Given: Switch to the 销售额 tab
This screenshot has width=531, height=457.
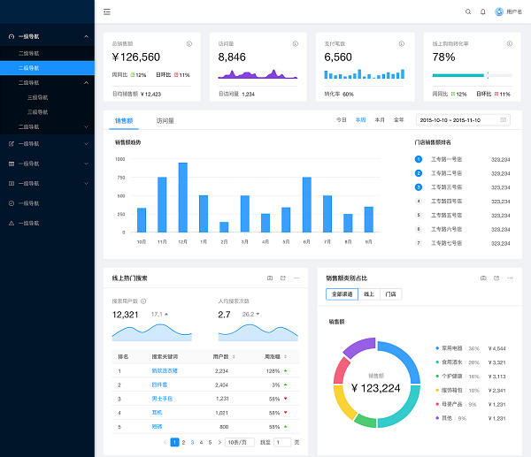Looking at the screenshot, I should 124,119.
